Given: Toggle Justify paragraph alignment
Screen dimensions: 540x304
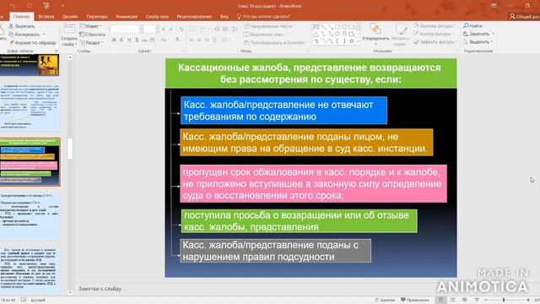Looking at the screenshot, I should (214, 41).
